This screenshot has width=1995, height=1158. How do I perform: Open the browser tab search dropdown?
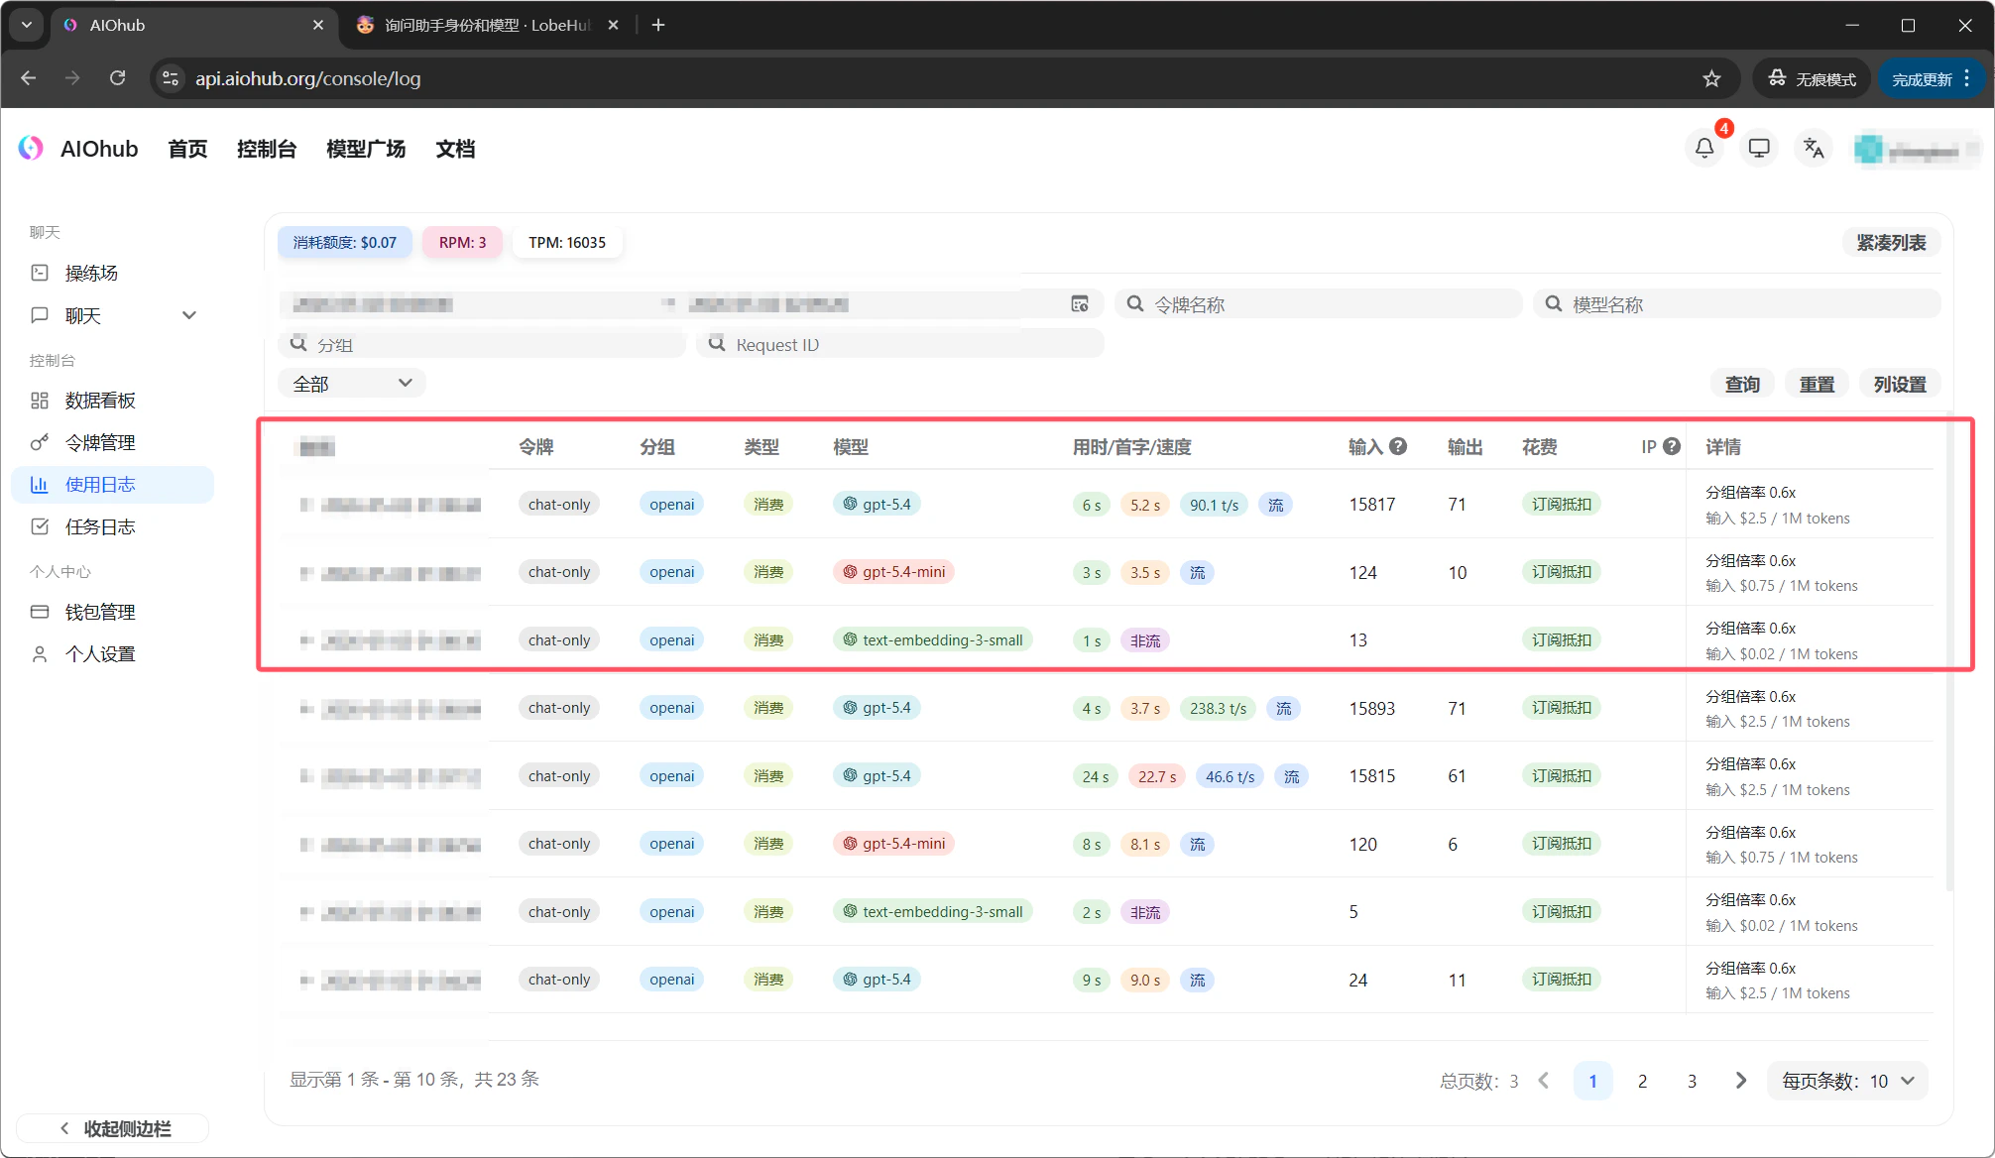(x=27, y=25)
